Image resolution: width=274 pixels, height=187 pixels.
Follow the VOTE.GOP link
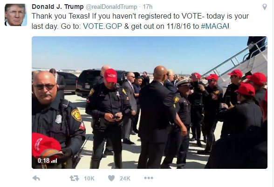coord(103,26)
